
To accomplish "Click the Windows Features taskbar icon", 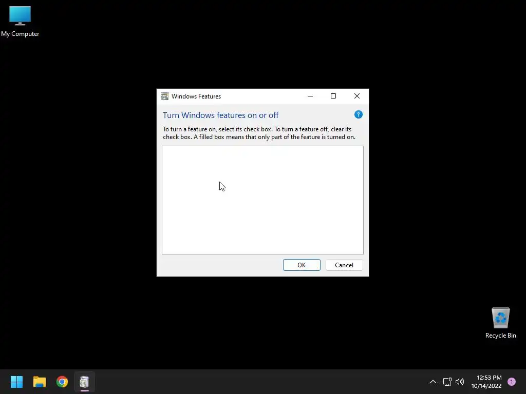I will [85, 382].
